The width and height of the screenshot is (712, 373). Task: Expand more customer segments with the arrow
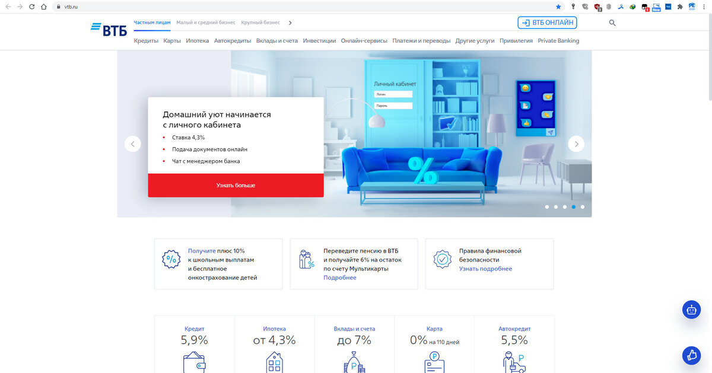pyautogui.click(x=290, y=23)
